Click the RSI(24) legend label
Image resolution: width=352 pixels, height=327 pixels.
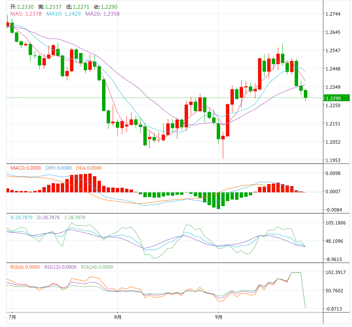[97, 267]
